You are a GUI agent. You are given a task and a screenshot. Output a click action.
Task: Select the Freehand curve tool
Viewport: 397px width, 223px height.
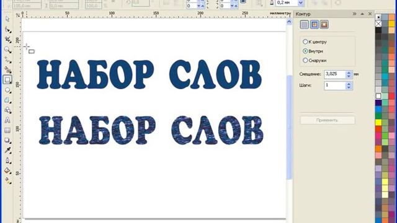(7, 59)
